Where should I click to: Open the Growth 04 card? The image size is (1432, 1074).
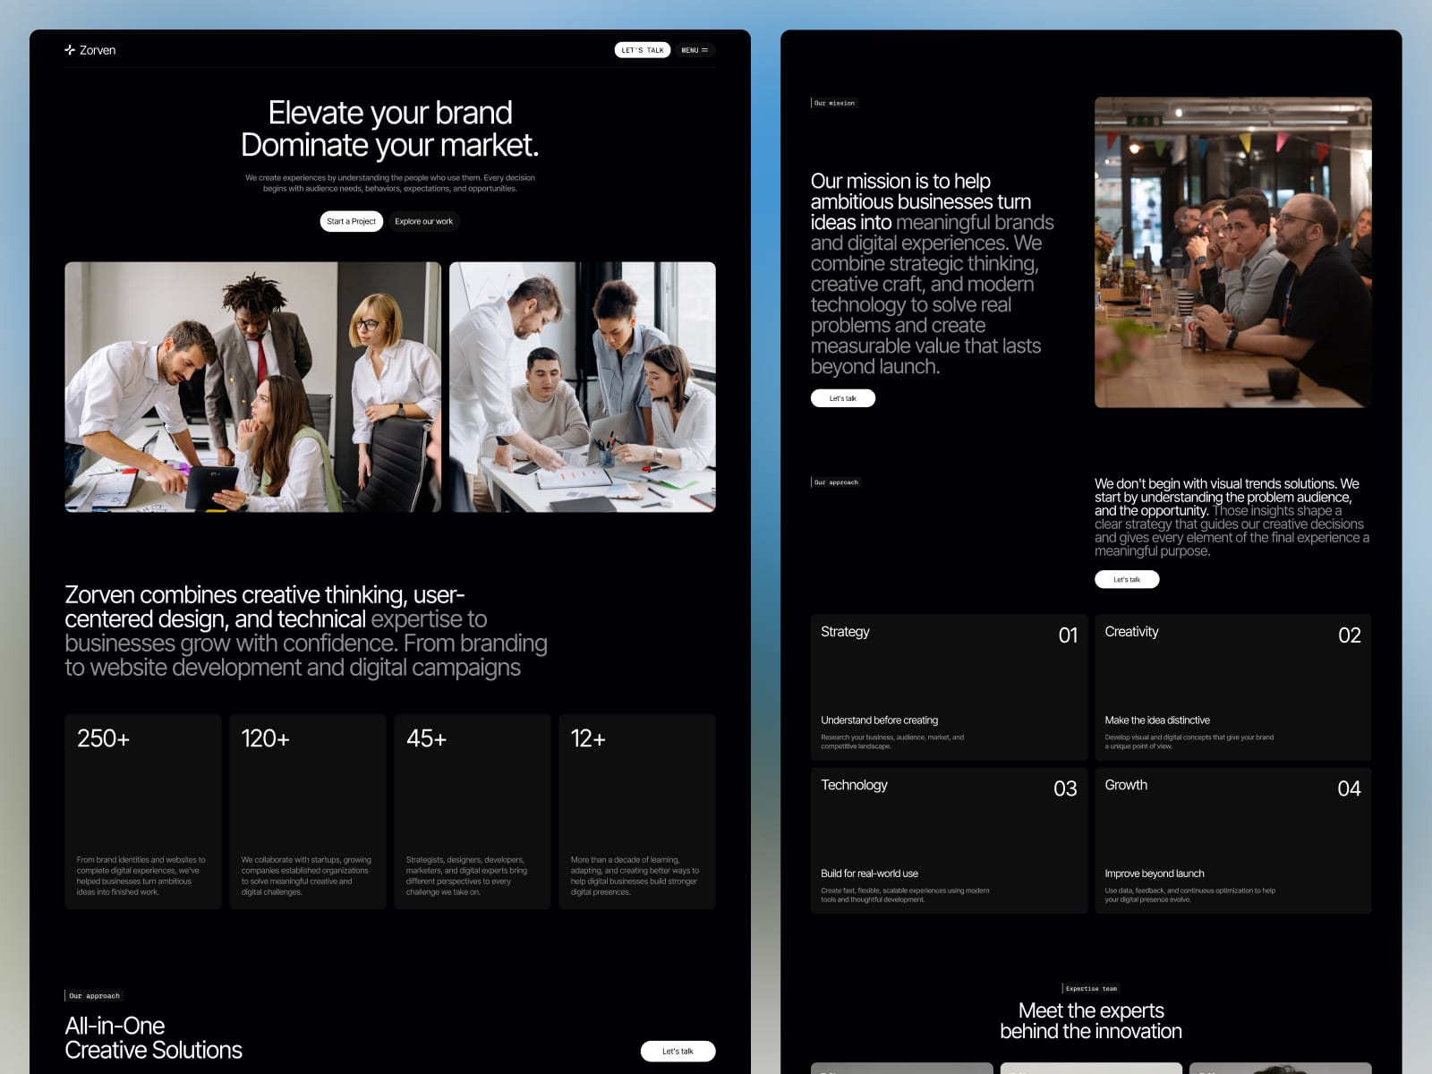(1233, 840)
